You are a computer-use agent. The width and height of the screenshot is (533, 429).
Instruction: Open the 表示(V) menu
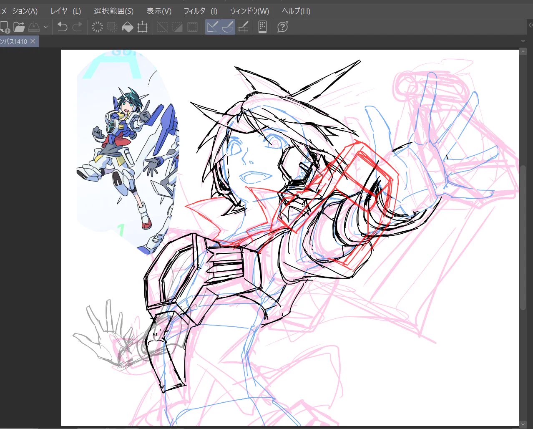(x=159, y=11)
